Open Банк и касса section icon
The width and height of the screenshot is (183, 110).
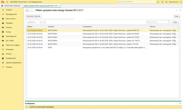pyautogui.click(x=3, y=19)
